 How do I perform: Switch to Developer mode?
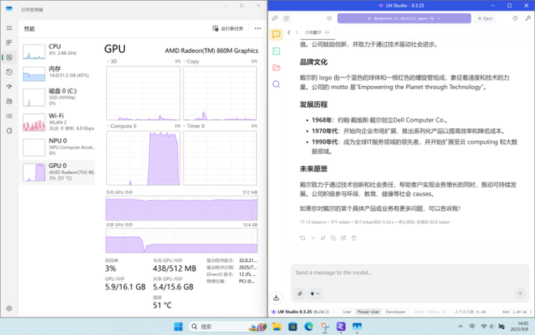(396, 311)
